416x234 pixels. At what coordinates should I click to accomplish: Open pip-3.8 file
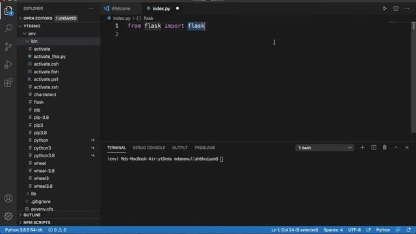41,117
